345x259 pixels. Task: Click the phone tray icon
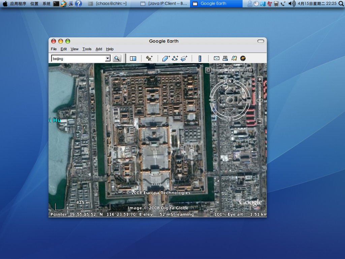[283, 3]
